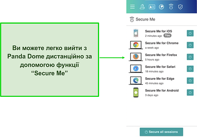Viewport: 197px width, 139px height.
Task: Select the 'Secure Me for Android' title
Action: click(162, 90)
